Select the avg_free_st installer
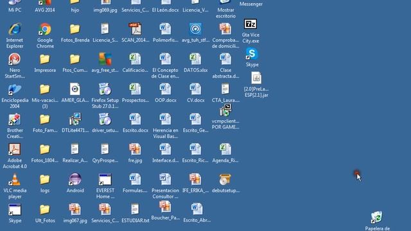 pyautogui.click(x=105, y=60)
